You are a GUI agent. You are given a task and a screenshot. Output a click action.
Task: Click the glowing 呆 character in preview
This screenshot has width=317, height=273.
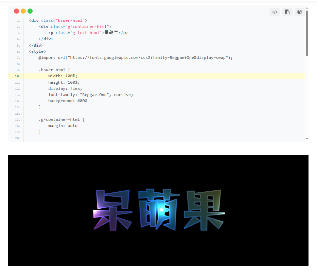112,210
